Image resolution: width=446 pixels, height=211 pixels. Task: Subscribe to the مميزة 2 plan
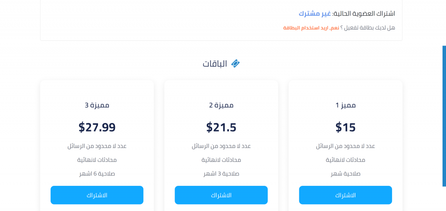click(x=221, y=195)
